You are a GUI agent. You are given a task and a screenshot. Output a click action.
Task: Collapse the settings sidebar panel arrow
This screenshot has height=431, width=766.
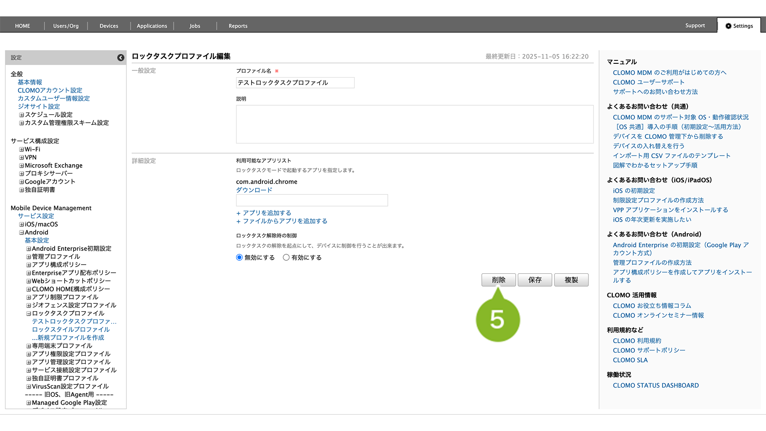click(121, 58)
